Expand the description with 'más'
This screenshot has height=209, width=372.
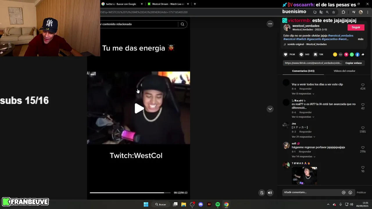click(361, 39)
